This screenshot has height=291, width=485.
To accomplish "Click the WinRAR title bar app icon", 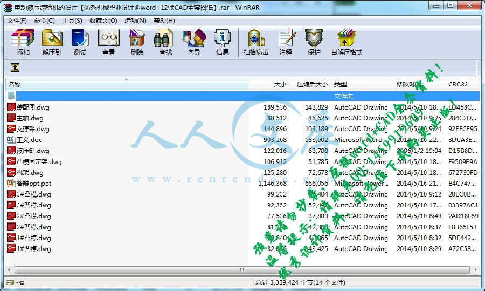I will coord(8,8).
